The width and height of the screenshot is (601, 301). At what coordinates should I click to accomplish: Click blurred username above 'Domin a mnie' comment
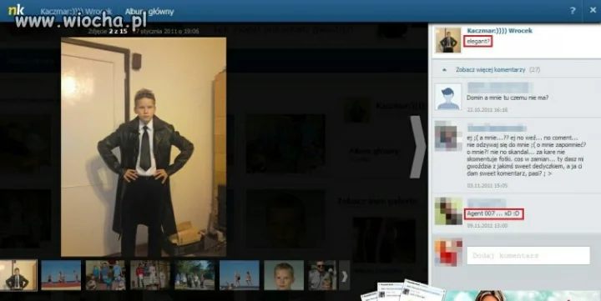coord(499,88)
